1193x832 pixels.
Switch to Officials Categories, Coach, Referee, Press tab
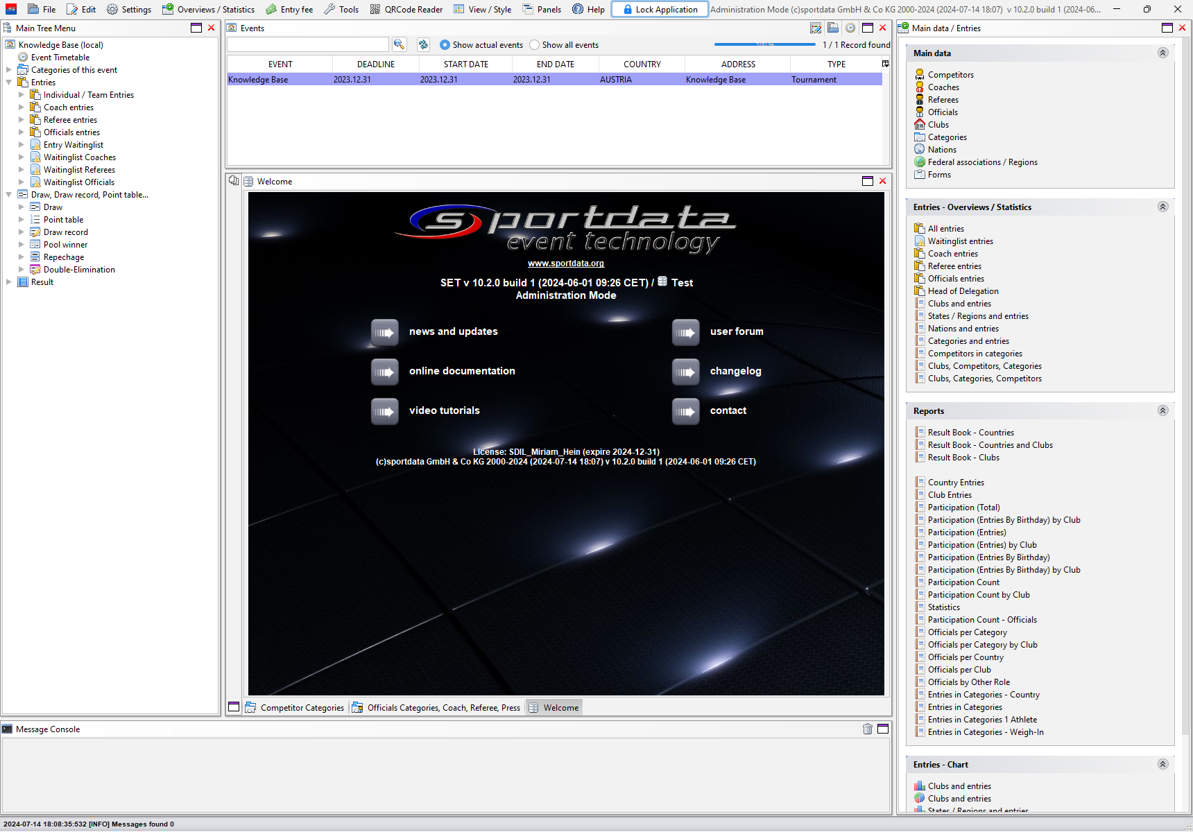436,707
